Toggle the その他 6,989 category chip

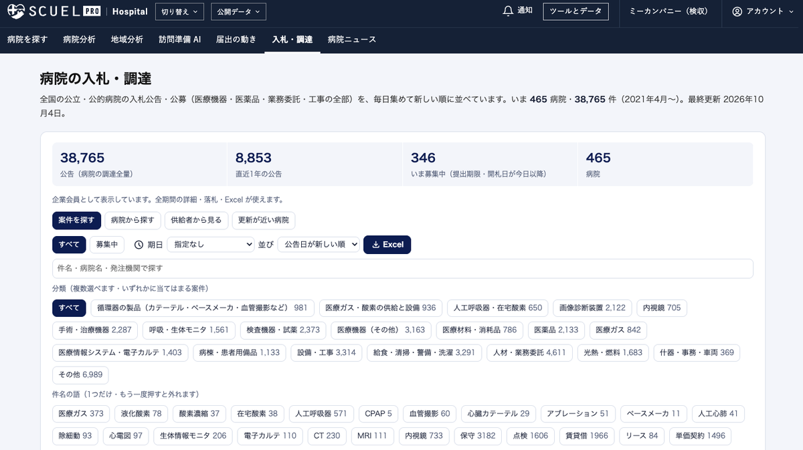pyautogui.click(x=81, y=375)
